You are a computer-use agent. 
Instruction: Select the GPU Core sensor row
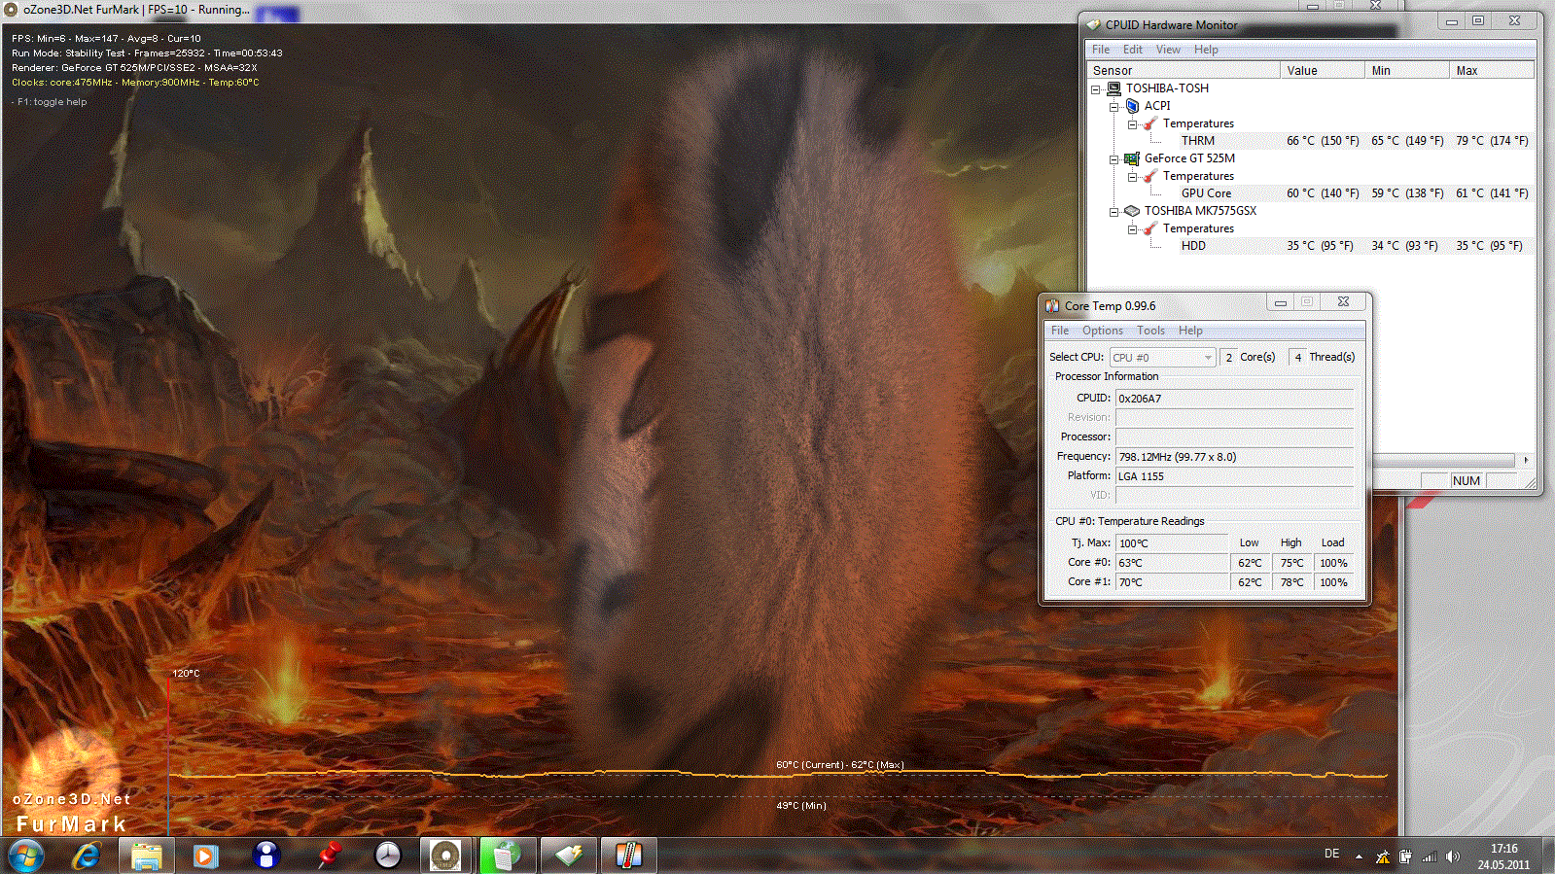pyautogui.click(x=1355, y=193)
